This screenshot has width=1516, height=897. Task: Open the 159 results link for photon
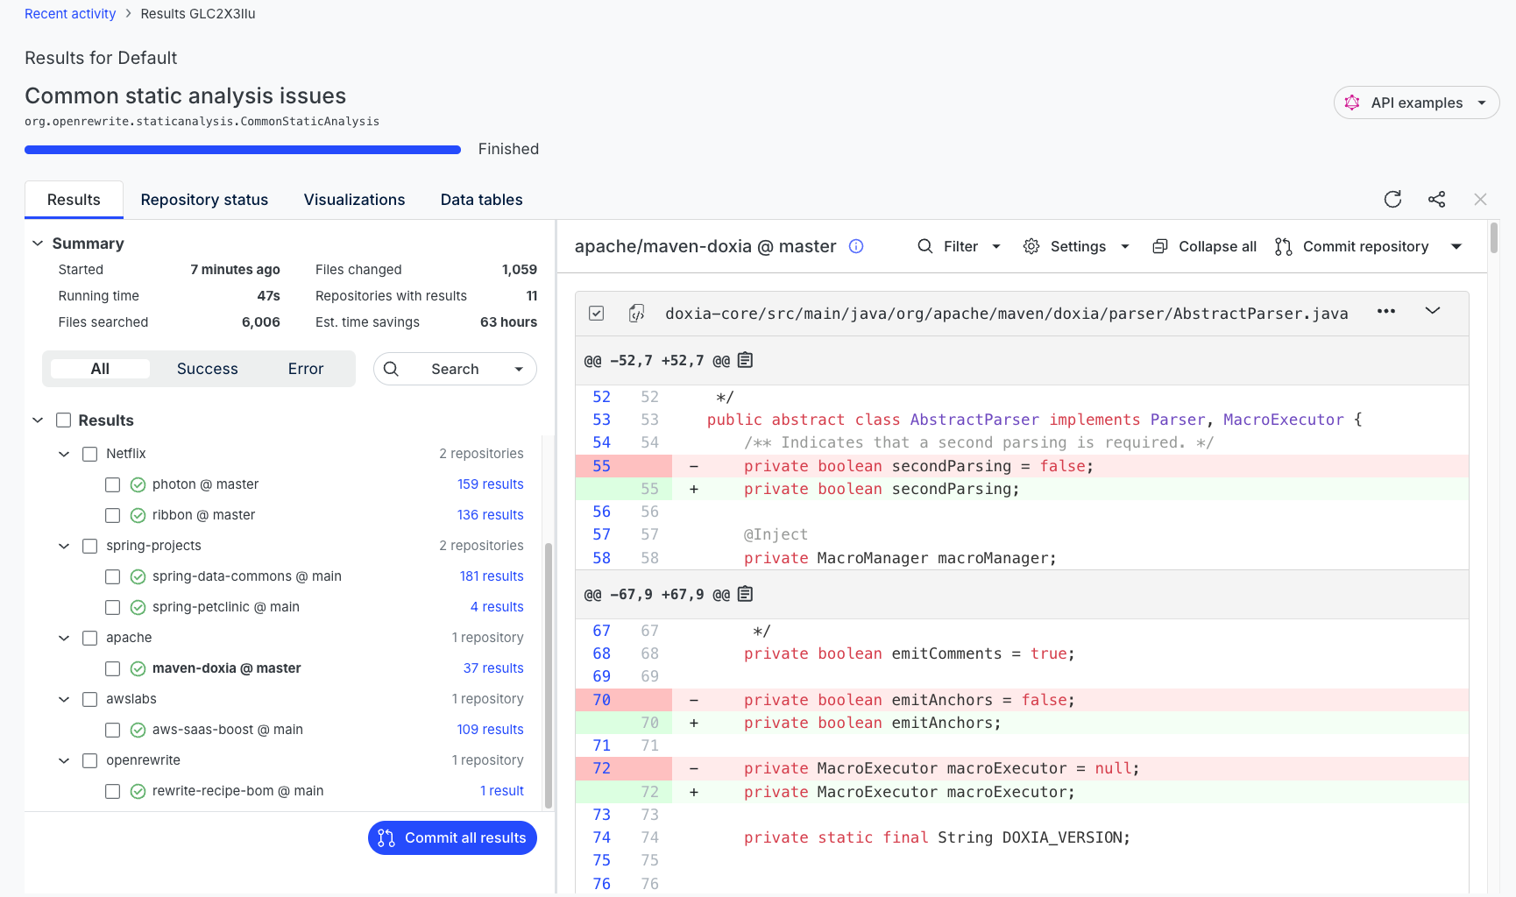click(490, 484)
